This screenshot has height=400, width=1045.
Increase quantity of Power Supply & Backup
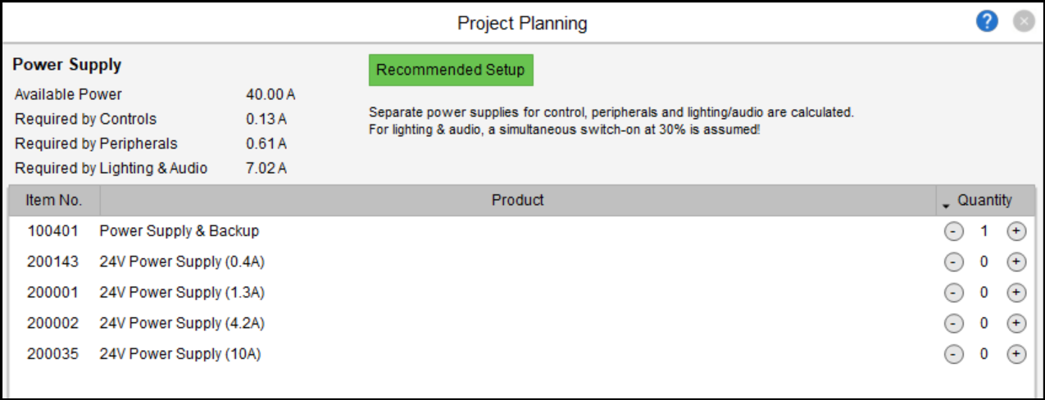tap(1016, 232)
